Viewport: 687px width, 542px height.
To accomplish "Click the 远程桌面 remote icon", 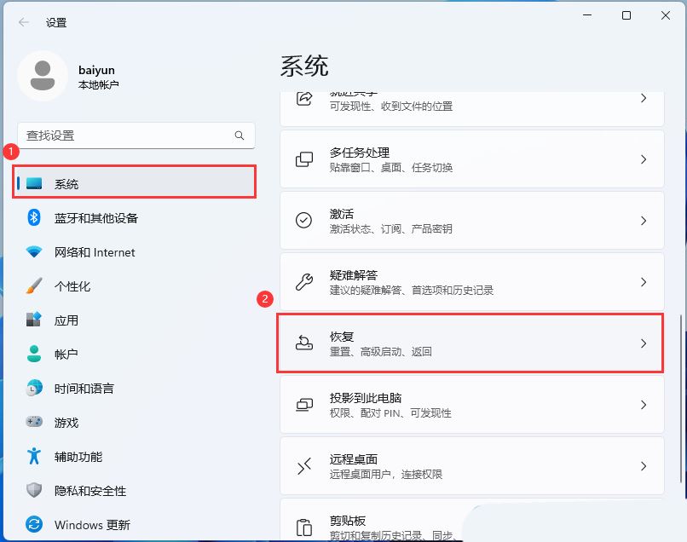I will 304,466.
